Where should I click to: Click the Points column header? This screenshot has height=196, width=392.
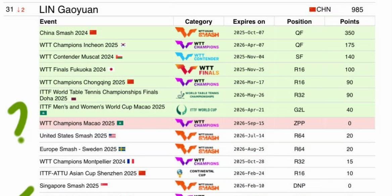[349, 22]
